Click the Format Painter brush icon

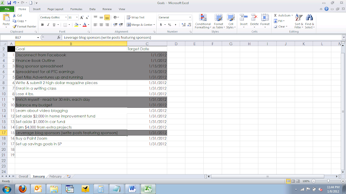[x=15, y=26]
